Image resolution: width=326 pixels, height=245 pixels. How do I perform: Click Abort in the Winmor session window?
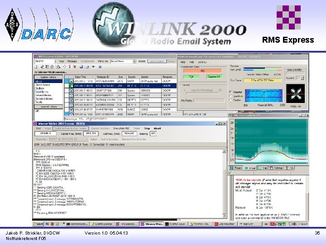coord(157,128)
